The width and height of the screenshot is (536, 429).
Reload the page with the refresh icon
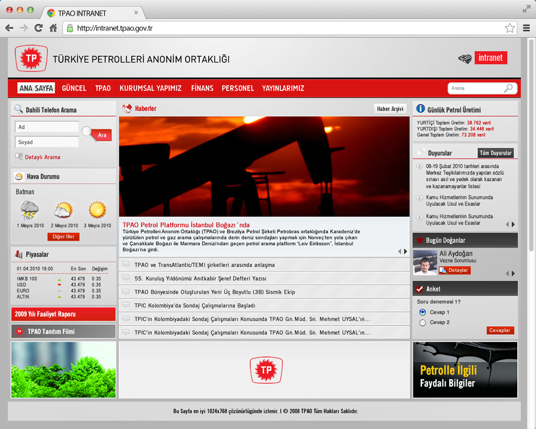click(38, 28)
